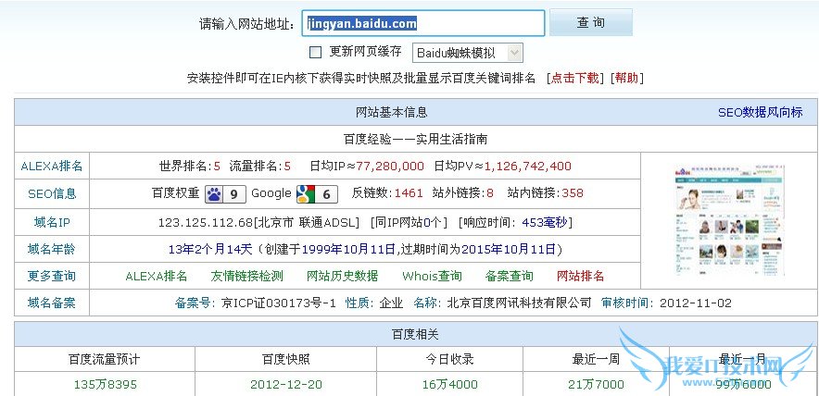Open the ALEXA排名 green query link
The image size is (819, 396).
157,276
